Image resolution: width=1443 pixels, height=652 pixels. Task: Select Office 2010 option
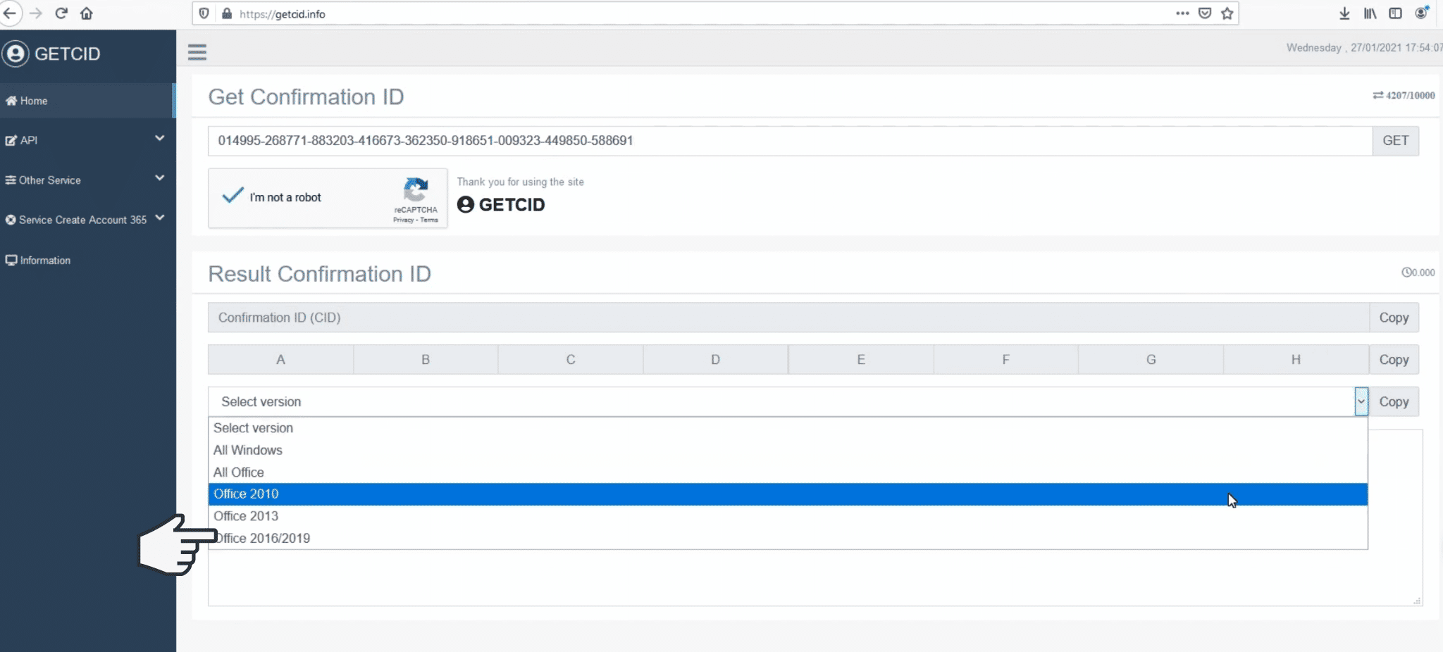(x=246, y=494)
